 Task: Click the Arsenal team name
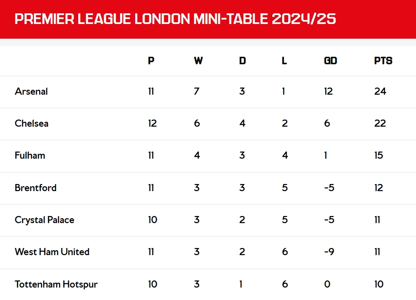pyautogui.click(x=31, y=92)
